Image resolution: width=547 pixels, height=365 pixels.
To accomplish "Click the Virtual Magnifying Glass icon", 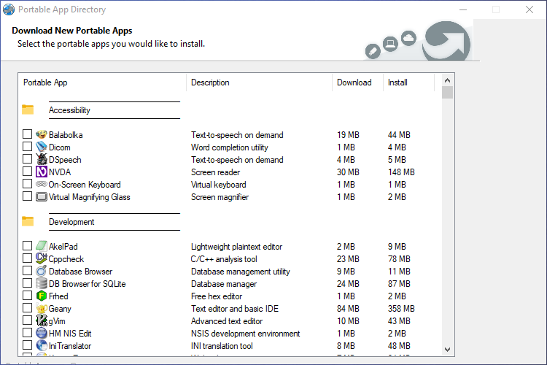I will click(x=42, y=197).
